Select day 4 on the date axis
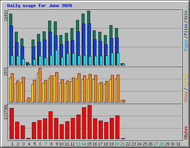 point(29,144)
